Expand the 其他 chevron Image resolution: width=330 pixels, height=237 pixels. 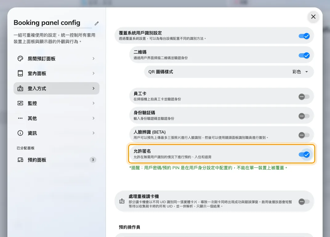[x=94, y=118]
